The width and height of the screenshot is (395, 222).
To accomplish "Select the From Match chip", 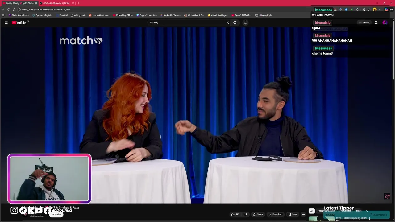I will click(x=345, y=211).
